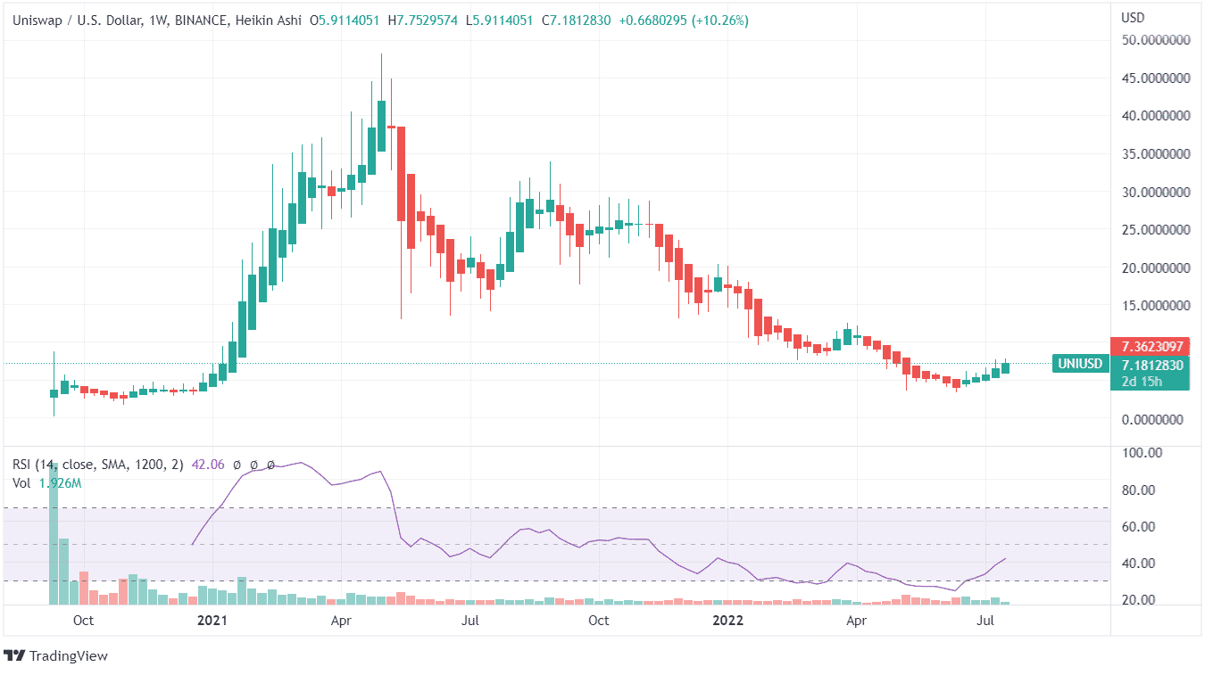This screenshot has width=1213, height=675.
Task: Click the 35.0000000 price axis label
Action: pyautogui.click(x=1156, y=154)
